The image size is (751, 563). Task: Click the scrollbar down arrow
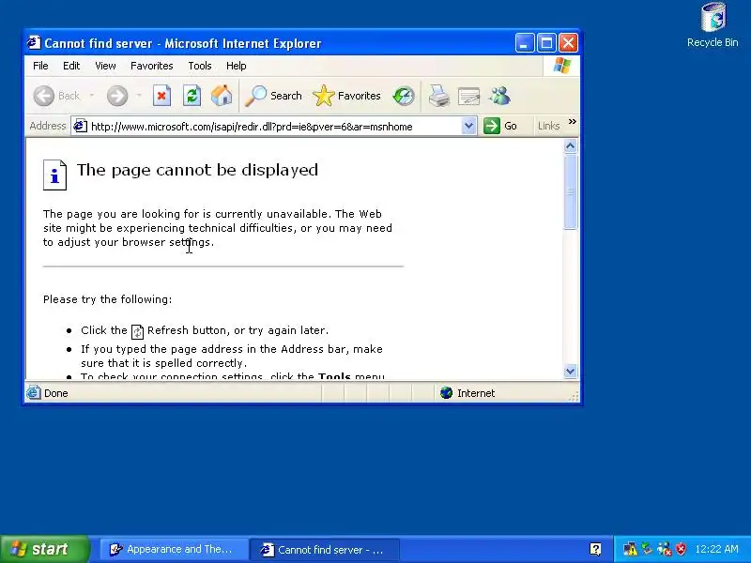pos(570,371)
